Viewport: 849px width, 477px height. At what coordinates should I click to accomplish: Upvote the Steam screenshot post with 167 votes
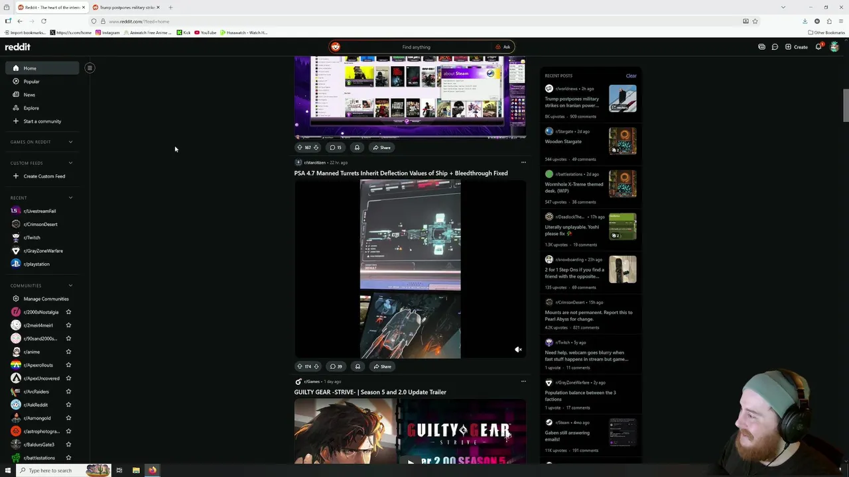pyautogui.click(x=299, y=148)
